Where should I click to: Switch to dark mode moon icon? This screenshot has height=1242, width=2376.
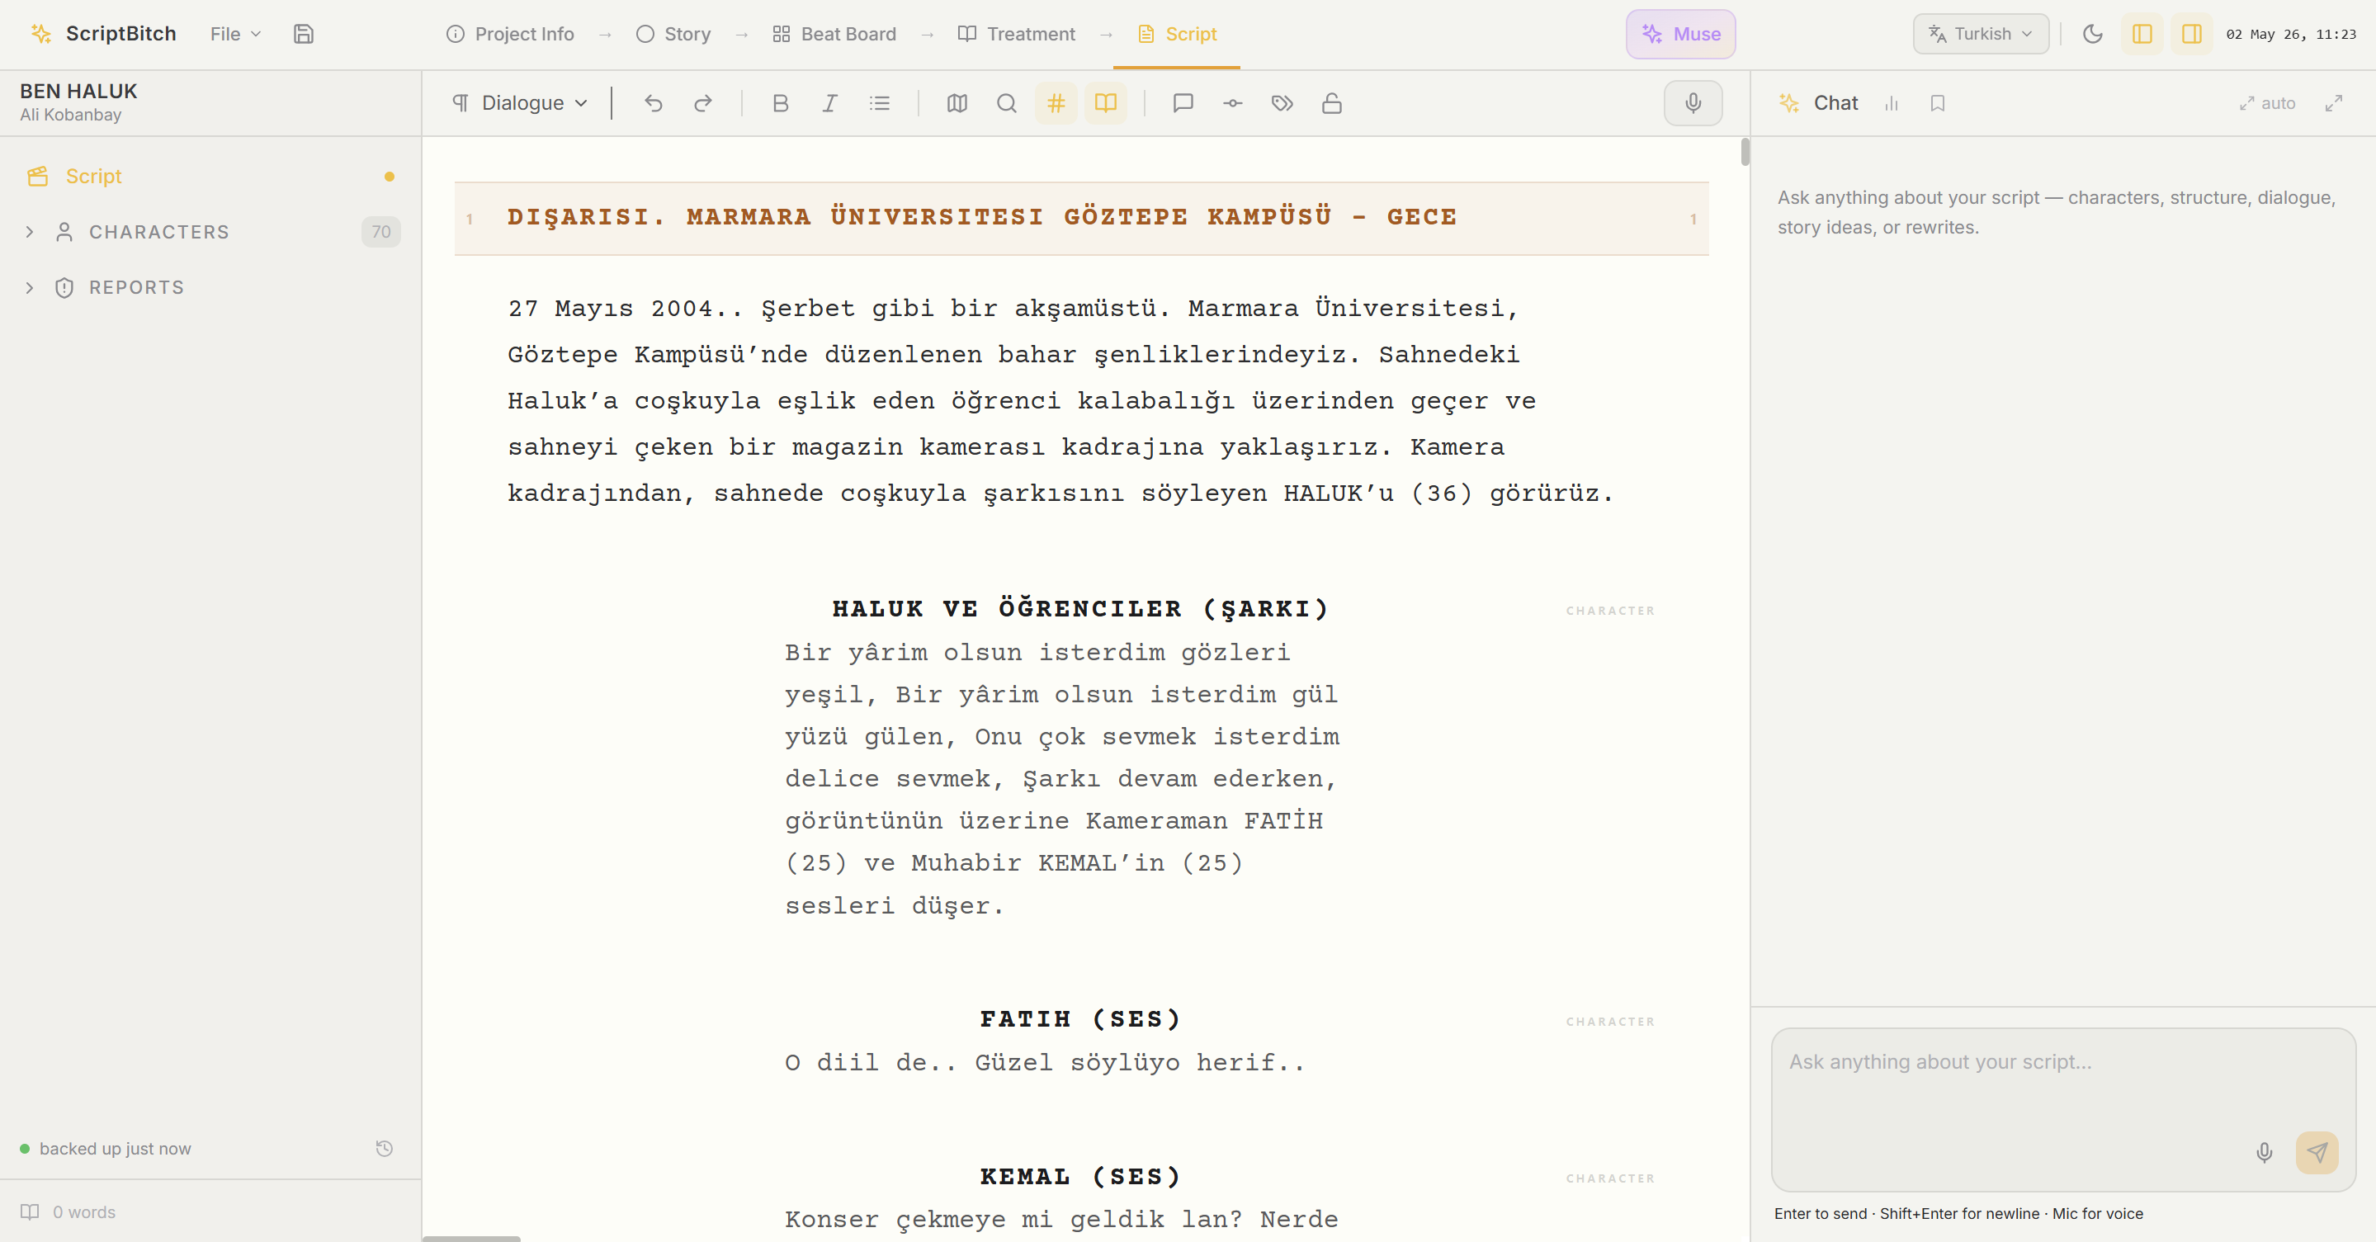pyautogui.click(x=2093, y=34)
